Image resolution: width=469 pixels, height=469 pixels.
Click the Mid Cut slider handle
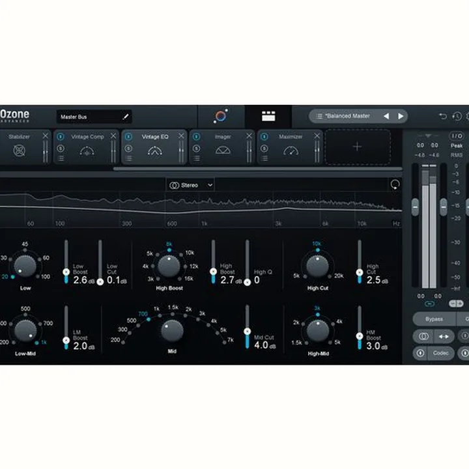[x=247, y=332]
